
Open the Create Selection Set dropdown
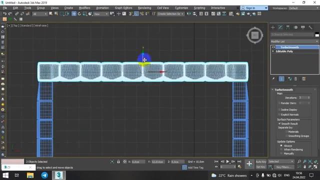[170, 14]
